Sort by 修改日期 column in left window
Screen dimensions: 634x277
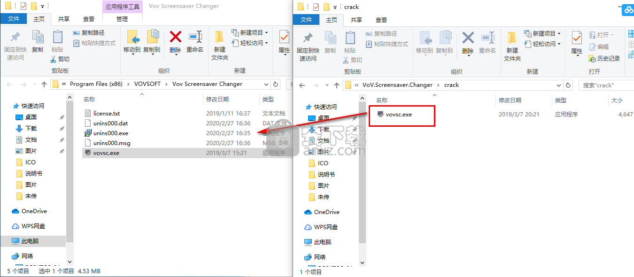(x=217, y=99)
